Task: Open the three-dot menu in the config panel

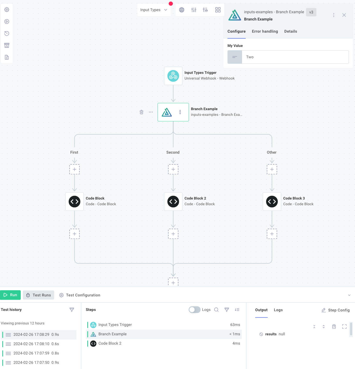Action: [x=333, y=15]
